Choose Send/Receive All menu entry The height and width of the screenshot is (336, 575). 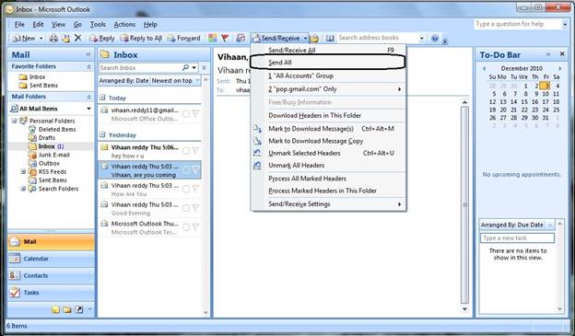[x=328, y=51]
